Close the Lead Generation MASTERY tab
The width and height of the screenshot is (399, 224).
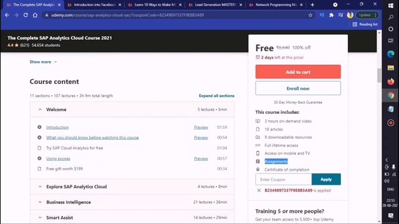pyautogui.click(x=241, y=5)
